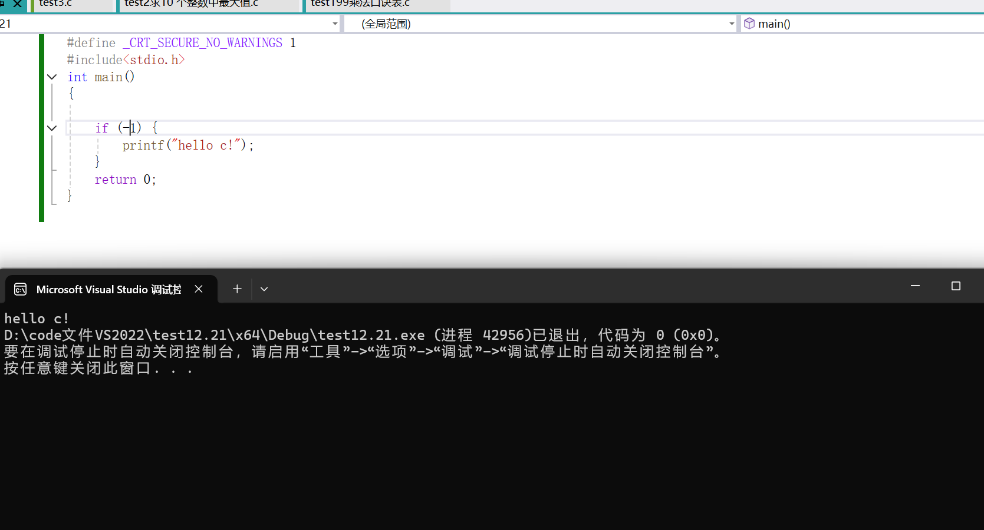Select Microsoft Visual Studio debug console tab
The height and width of the screenshot is (530, 984).
111,289
